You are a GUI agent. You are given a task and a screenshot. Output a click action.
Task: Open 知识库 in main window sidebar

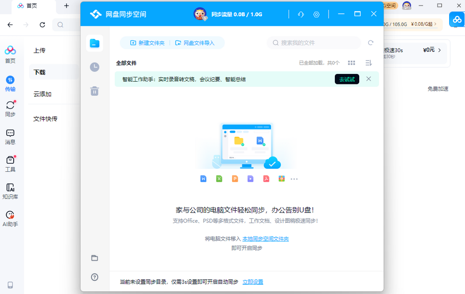click(10, 191)
